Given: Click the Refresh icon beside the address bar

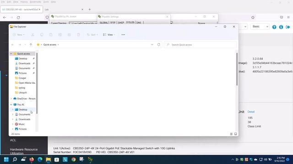Looking at the screenshot, I should (x=159, y=45).
